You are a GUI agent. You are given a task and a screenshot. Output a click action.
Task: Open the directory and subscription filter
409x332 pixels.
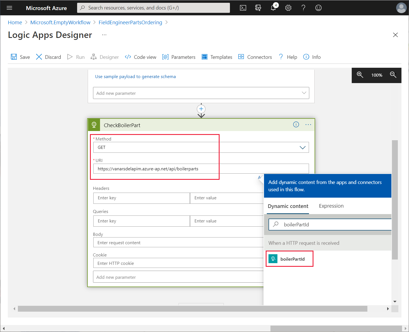pyautogui.click(x=258, y=8)
